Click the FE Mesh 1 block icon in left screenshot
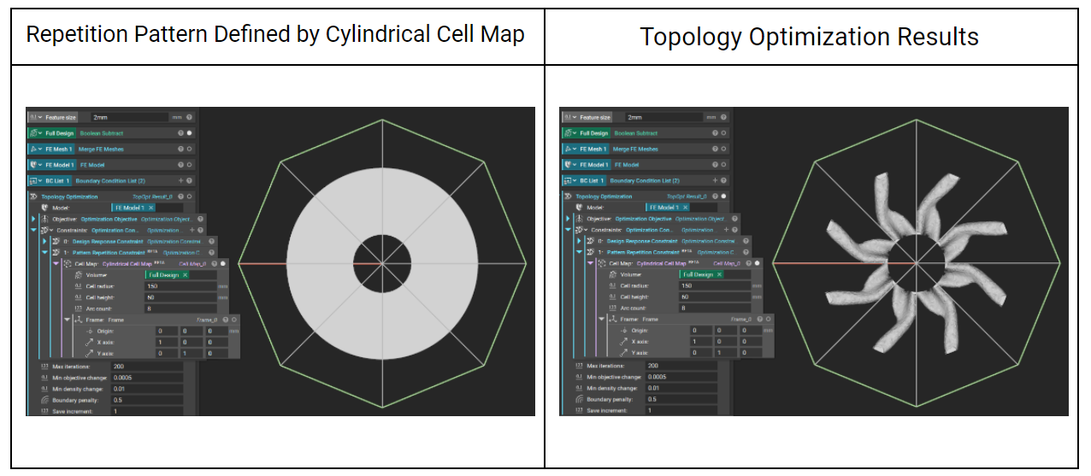Image resolution: width=1091 pixels, height=476 pixels. tap(33, 149)
